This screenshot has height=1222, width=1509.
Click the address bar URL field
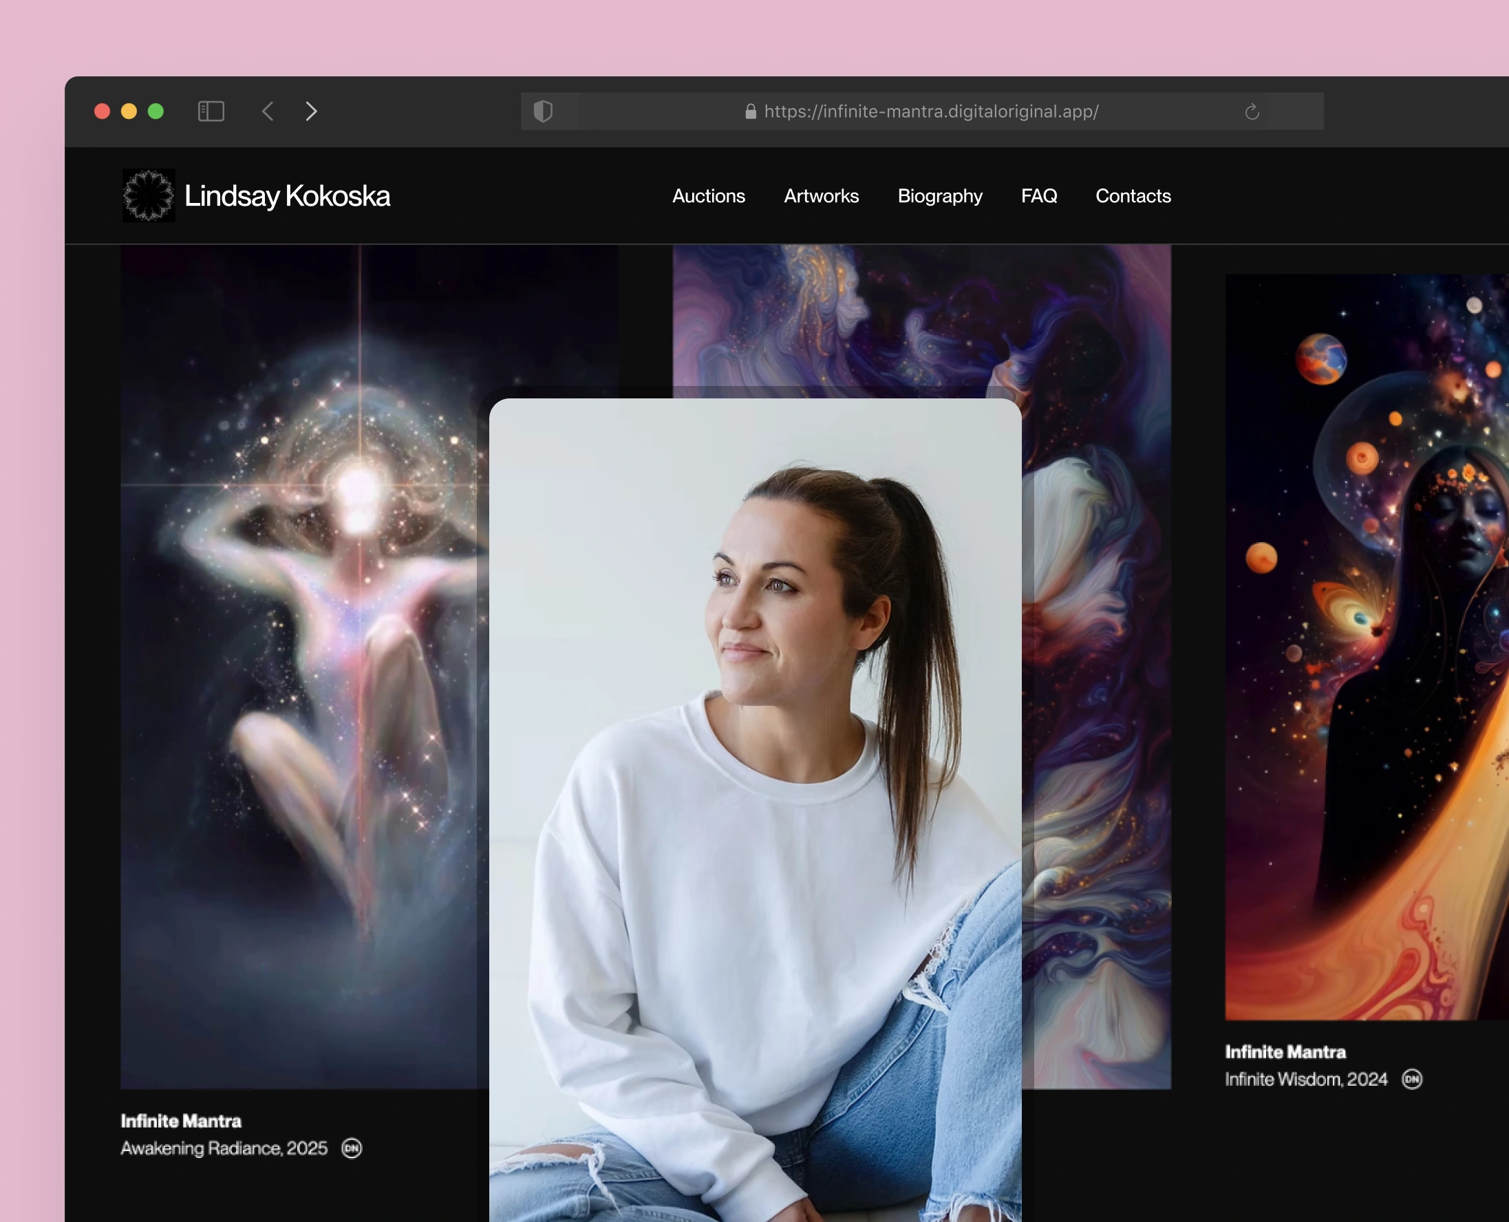[x=930, y=111]
